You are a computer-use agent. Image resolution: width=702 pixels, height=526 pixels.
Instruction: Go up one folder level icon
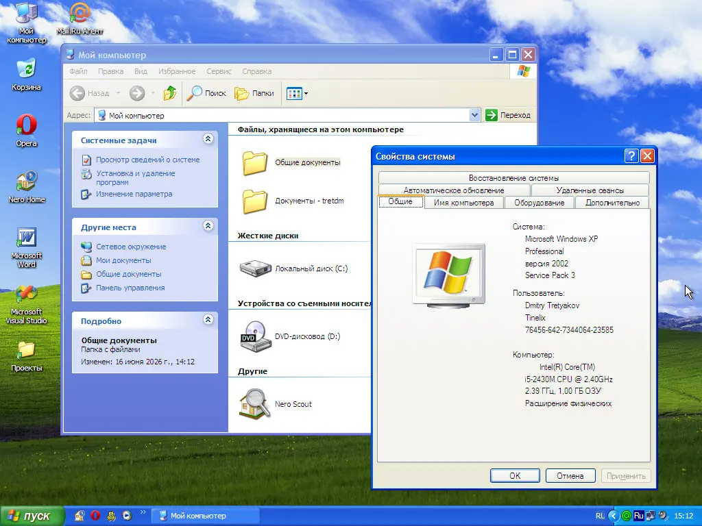click(x=170, y=93)
